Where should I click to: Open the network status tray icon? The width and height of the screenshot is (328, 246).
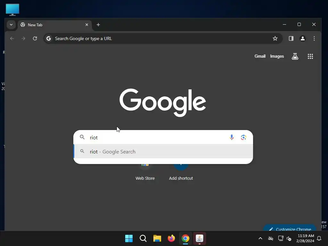[x=281, y=238]
